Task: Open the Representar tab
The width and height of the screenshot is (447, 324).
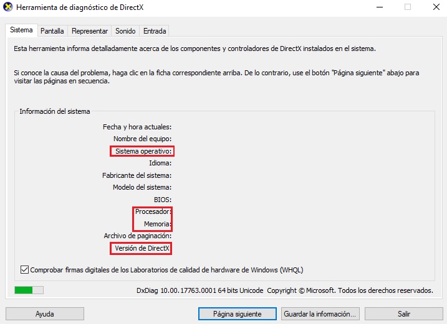Action: click(90, 31)
